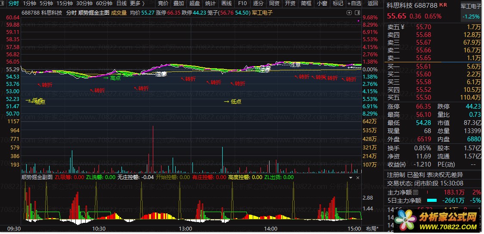484x234 pixels.
Task: Toggle 简框 simplified frame mode
Action: [306, 3]
